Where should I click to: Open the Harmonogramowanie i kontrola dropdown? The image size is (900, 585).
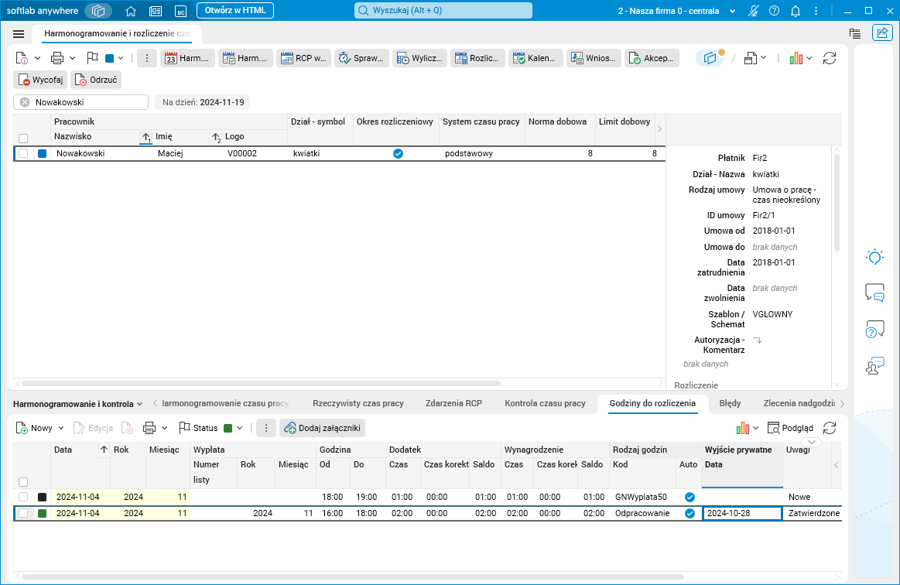(x=78, y=404)
